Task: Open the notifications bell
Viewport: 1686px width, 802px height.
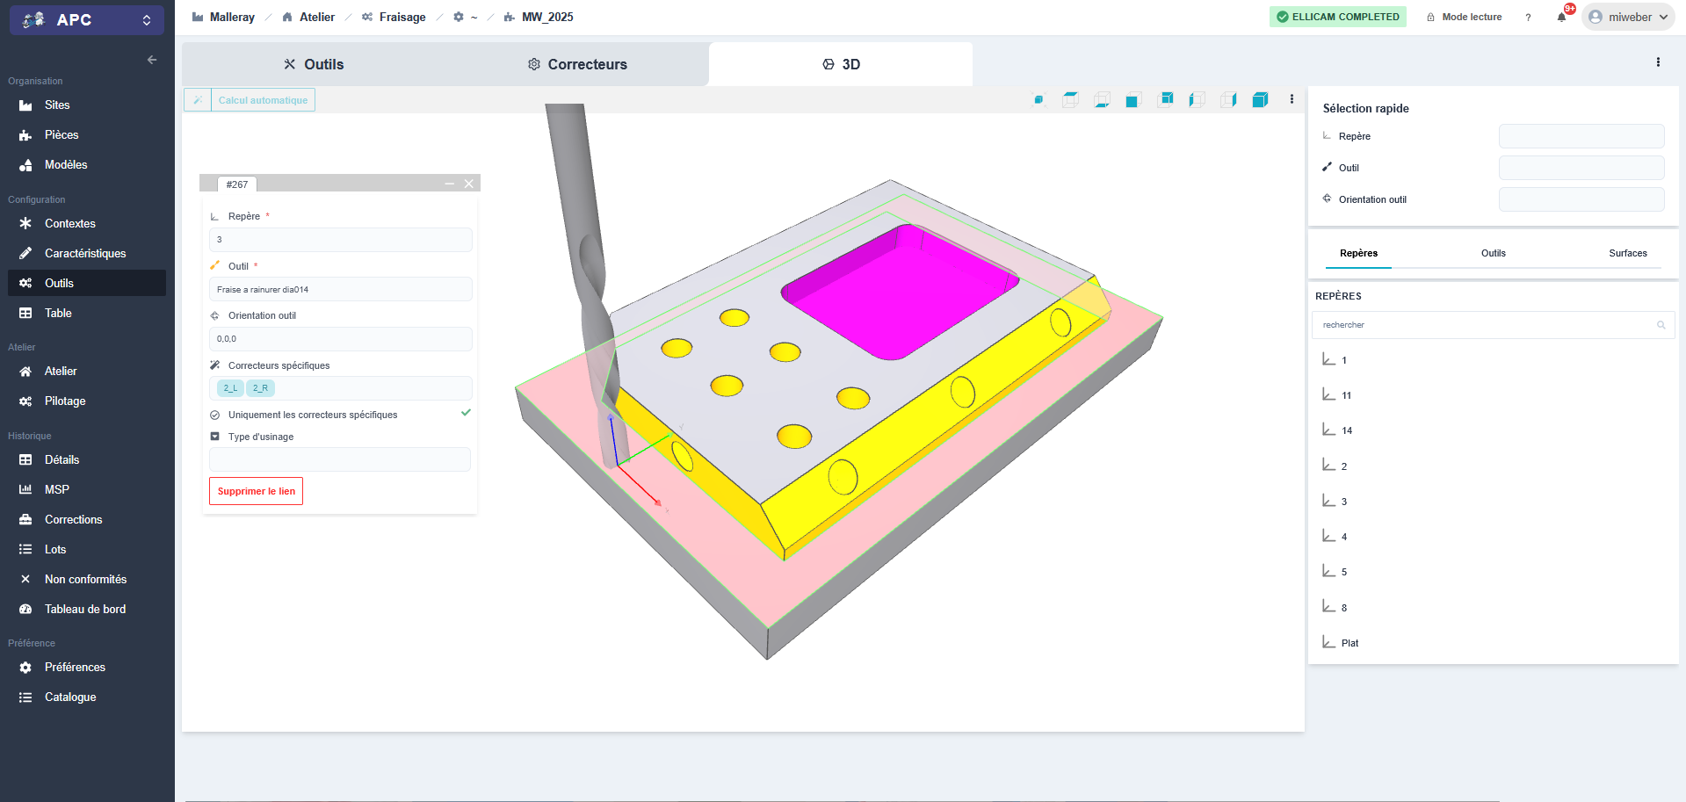Action: click(x=1561, y=18)
